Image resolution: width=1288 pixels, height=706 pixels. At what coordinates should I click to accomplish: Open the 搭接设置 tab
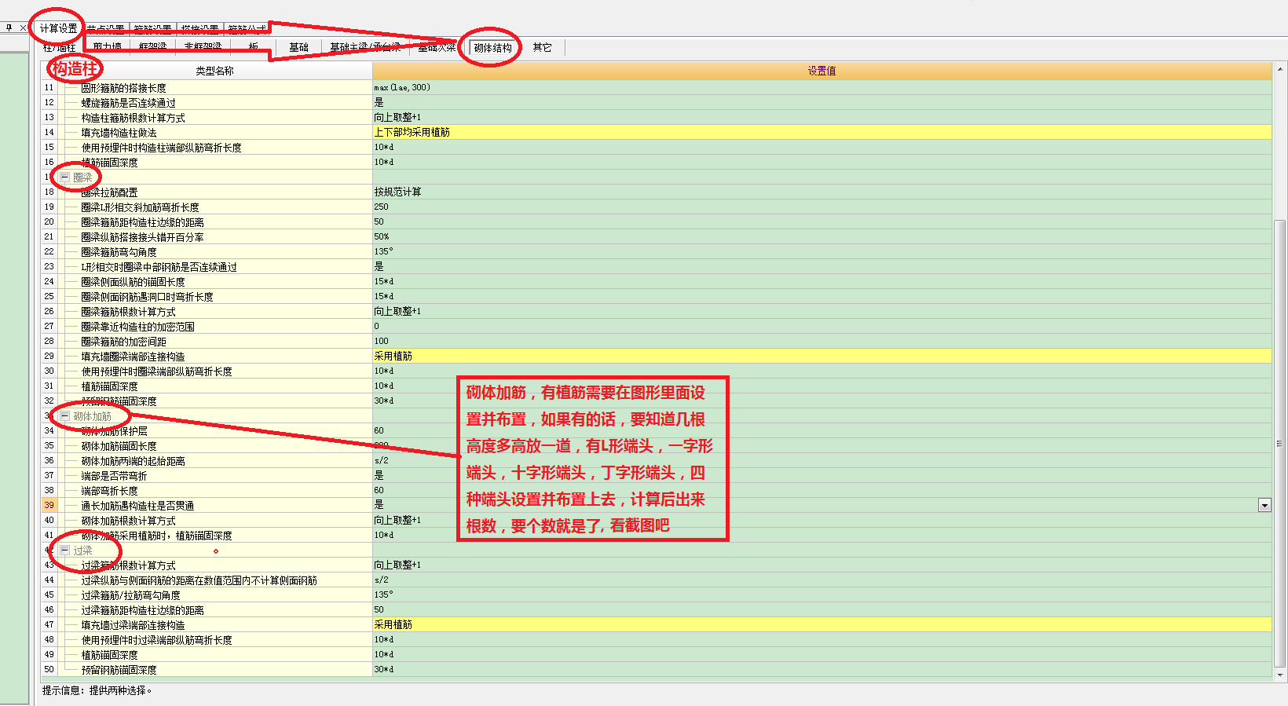[x=199, y=29]
